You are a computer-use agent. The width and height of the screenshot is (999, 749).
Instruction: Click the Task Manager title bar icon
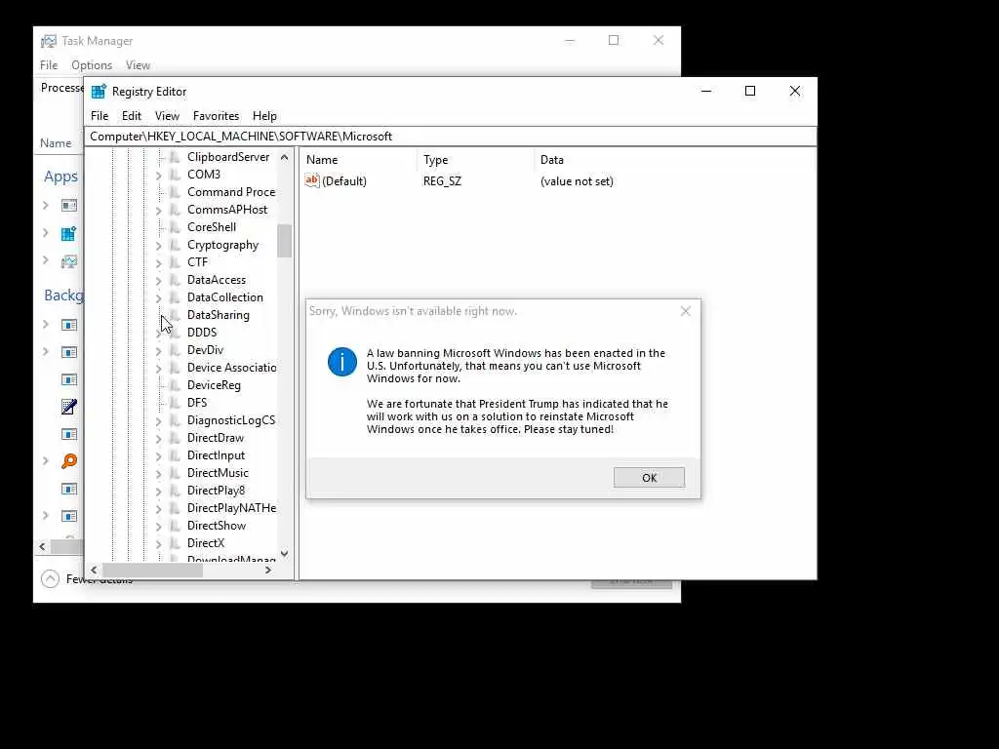(x=49, y=41)
